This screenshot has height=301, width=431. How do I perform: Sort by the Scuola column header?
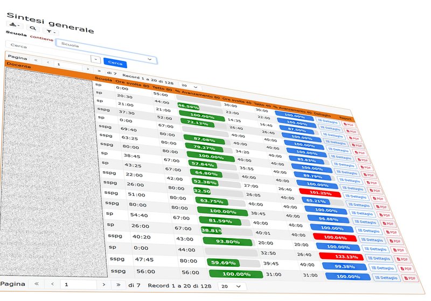103,79
